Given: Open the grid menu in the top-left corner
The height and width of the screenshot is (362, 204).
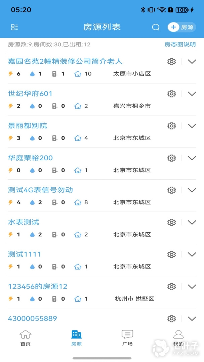Looking at the screenshot, I should pos(14,27).
